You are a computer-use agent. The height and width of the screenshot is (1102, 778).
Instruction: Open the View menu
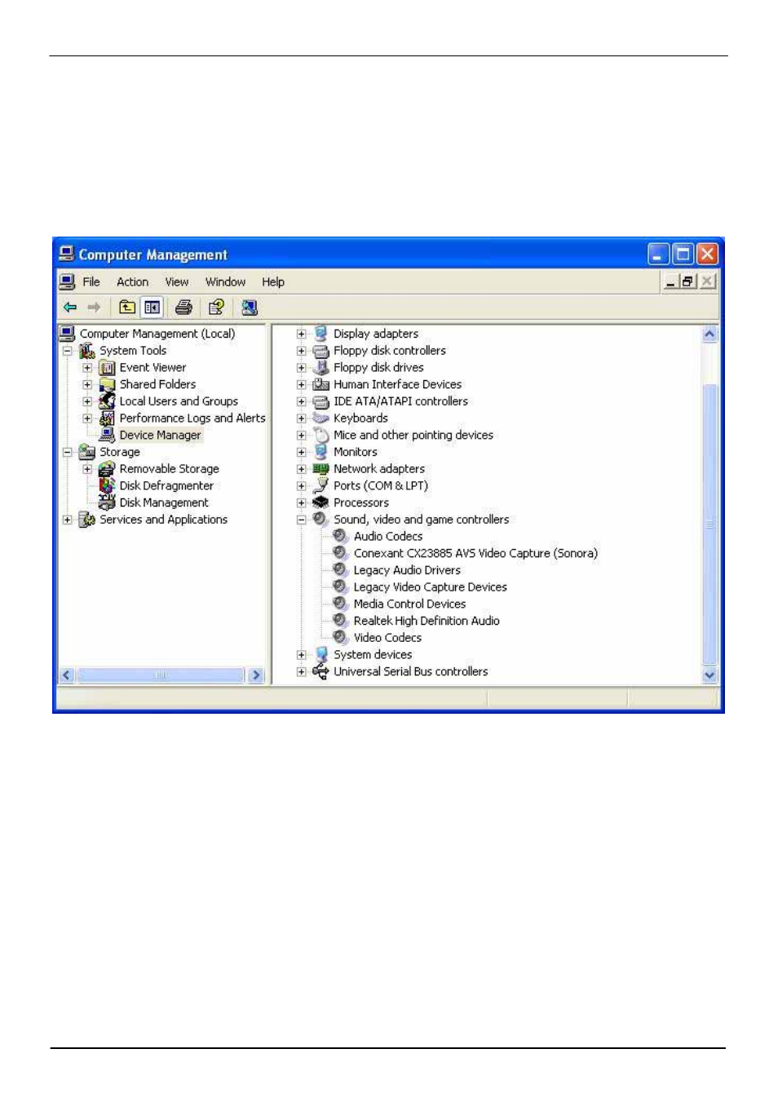[176, 282]
